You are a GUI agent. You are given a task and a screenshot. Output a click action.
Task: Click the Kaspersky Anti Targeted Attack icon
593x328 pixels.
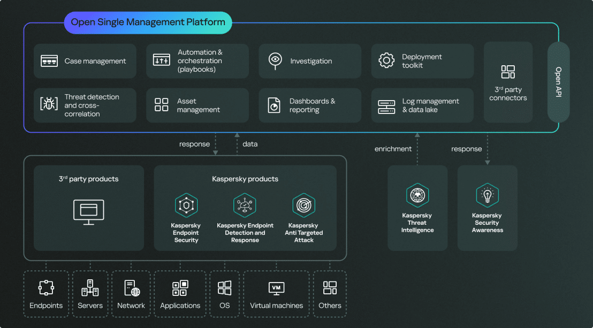[x=303, y=205]
